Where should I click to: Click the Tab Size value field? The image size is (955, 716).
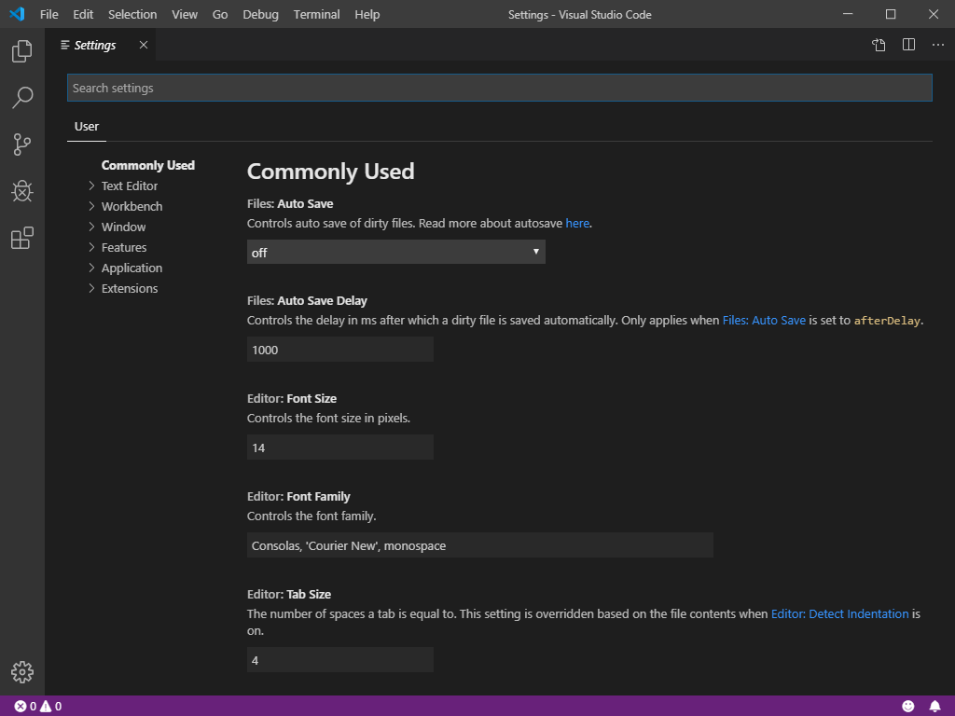(x=340, y=660)
